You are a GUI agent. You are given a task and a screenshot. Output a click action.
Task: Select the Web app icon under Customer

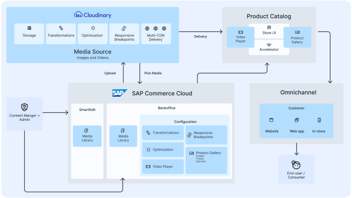tap(296, 120)
